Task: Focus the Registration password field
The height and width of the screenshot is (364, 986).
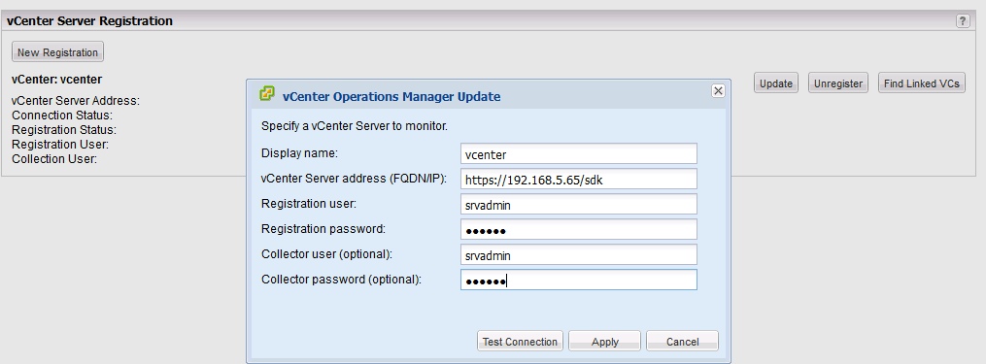Action: point(579,229)
